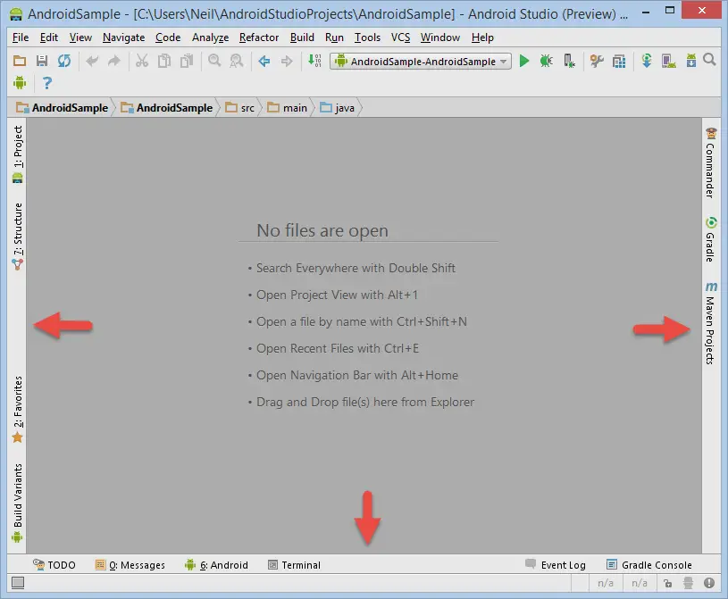Open the AndroidSample-AndroidSample run configuration dropdown
Image resolution: width=728 pixels, height=599 pixels.
pyautogui.click(x=421, y=62)
